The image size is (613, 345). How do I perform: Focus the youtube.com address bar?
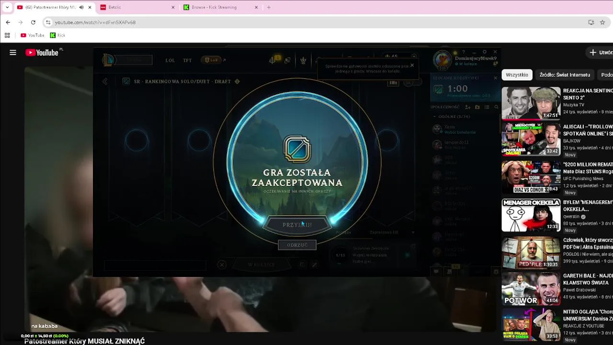(316, 22)
